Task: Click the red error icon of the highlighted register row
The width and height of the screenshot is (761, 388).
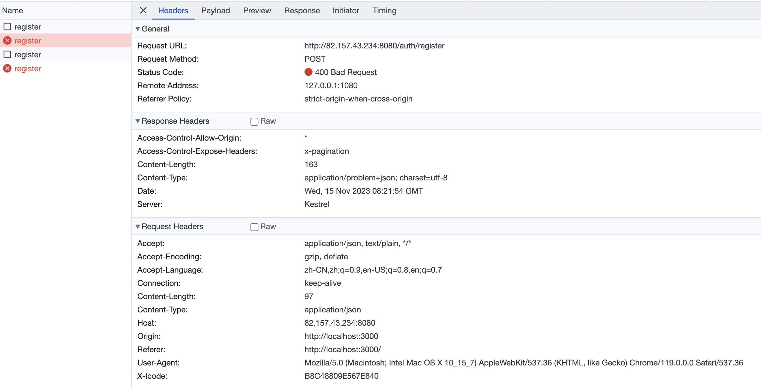Action: 7,40
